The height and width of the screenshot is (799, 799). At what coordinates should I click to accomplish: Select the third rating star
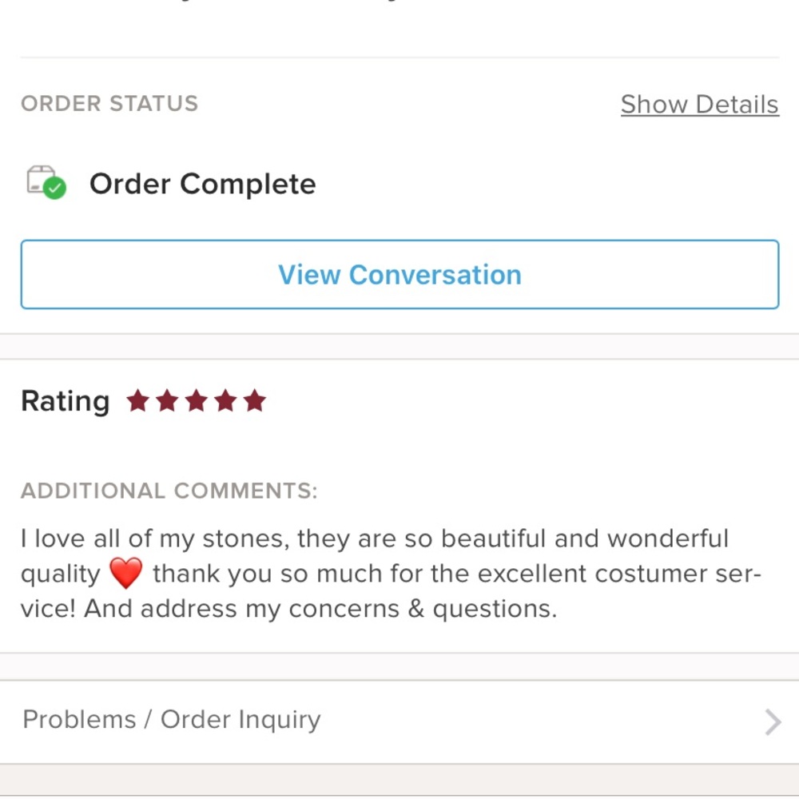click(x=197, y=400)
